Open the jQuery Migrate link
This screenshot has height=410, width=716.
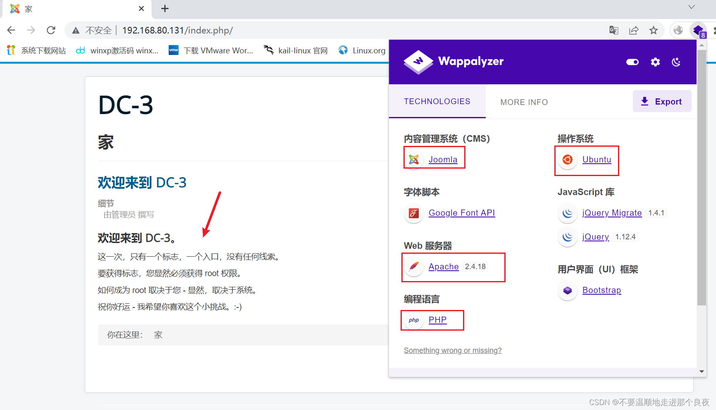coord(612,213)
